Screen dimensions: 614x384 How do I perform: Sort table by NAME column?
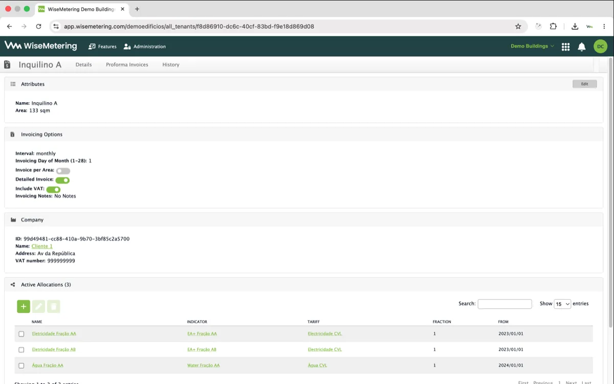point(37,322)
